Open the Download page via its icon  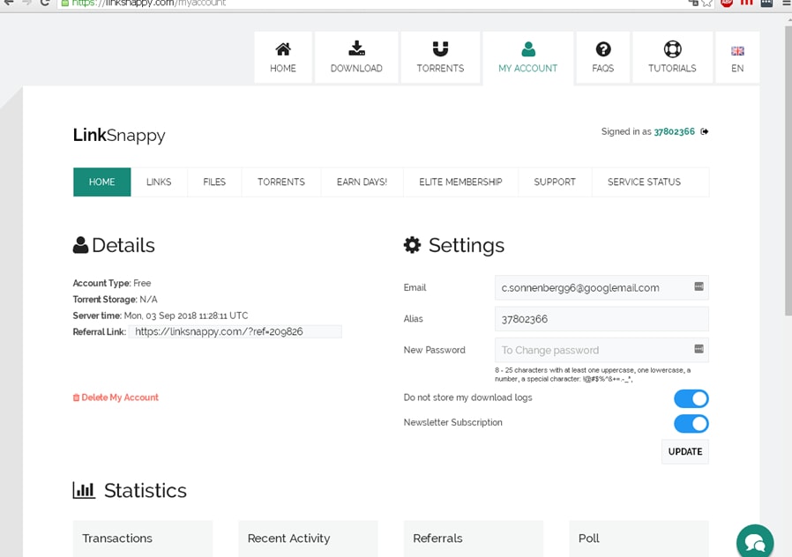click(x=356, y=48)
